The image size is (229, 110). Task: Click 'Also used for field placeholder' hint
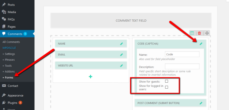click(x=157, y=59)
